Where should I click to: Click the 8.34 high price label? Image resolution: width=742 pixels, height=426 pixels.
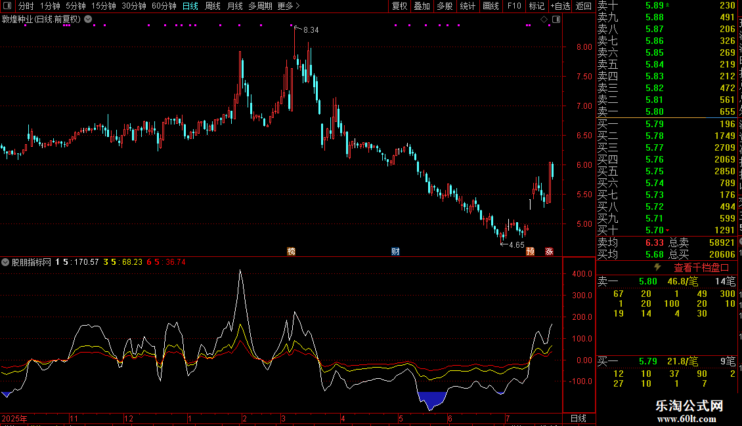311,29
